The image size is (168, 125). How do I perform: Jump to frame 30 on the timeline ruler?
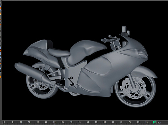pyautogui.click(x=54, y=122)
